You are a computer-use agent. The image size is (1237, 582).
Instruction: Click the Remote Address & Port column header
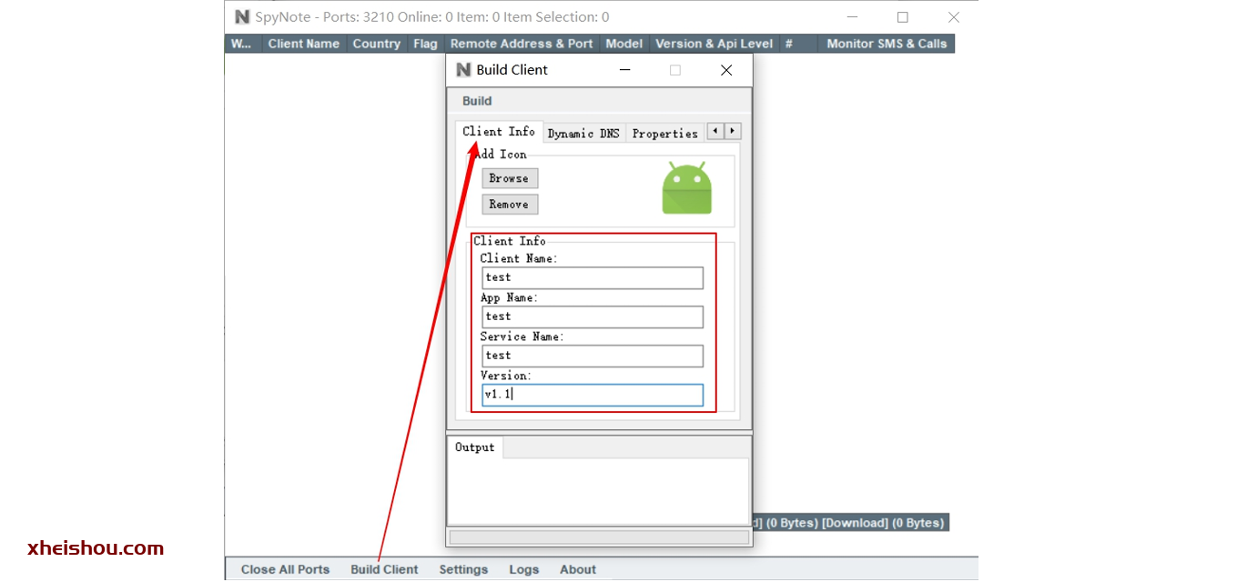[522, 44]
